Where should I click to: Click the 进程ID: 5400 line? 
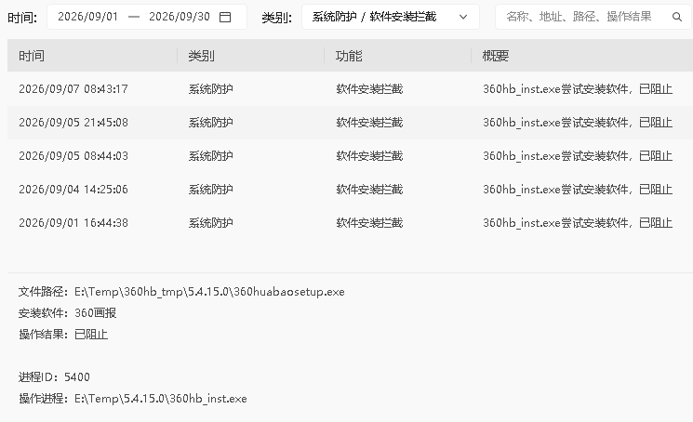54,377
